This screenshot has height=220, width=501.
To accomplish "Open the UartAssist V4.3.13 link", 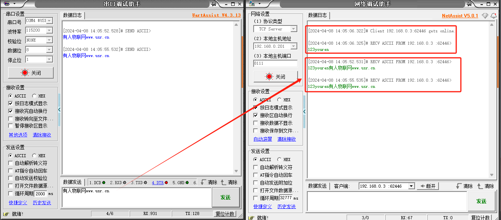I will click(216, 15).
